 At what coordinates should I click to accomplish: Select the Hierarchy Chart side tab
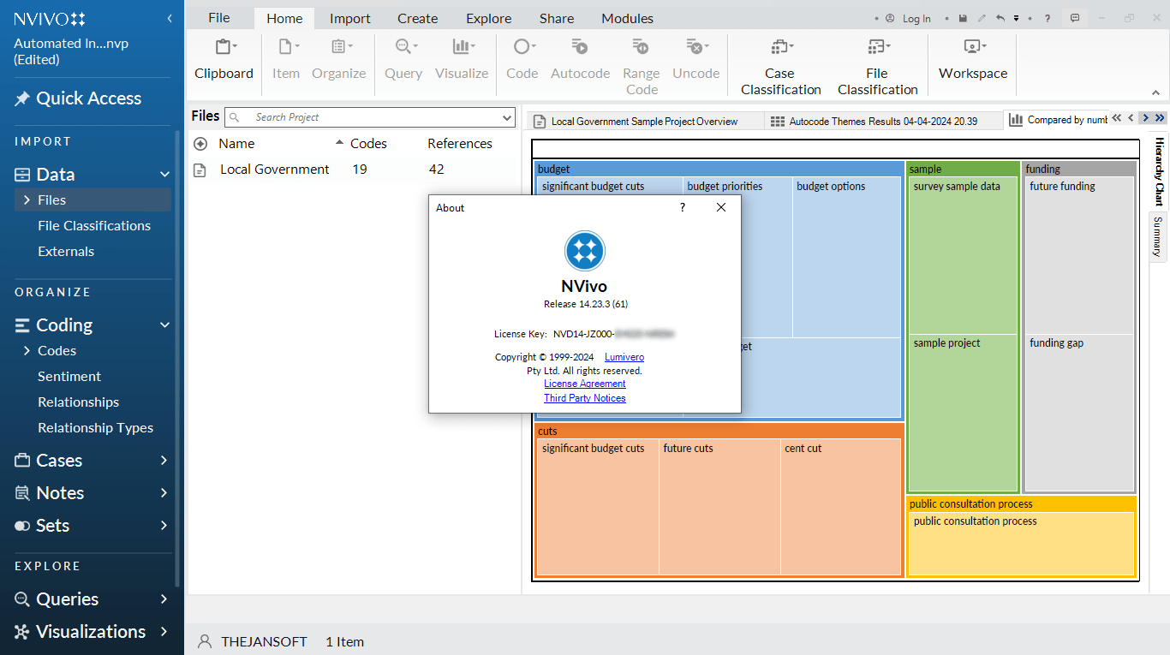1159,171
